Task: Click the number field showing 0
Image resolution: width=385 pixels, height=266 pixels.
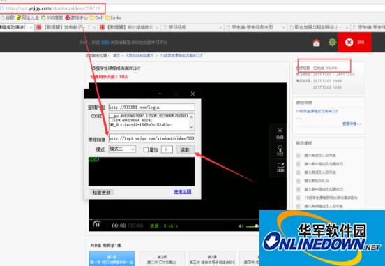Action: [x=167, y=149]
